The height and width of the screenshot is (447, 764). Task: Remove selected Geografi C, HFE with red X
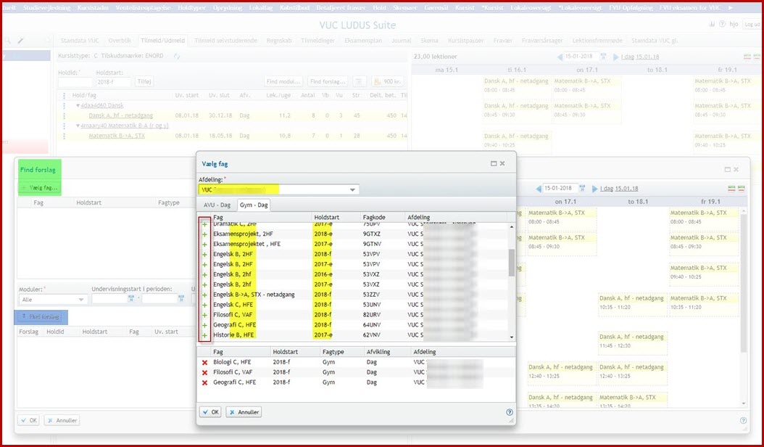[x=204, y=382]
